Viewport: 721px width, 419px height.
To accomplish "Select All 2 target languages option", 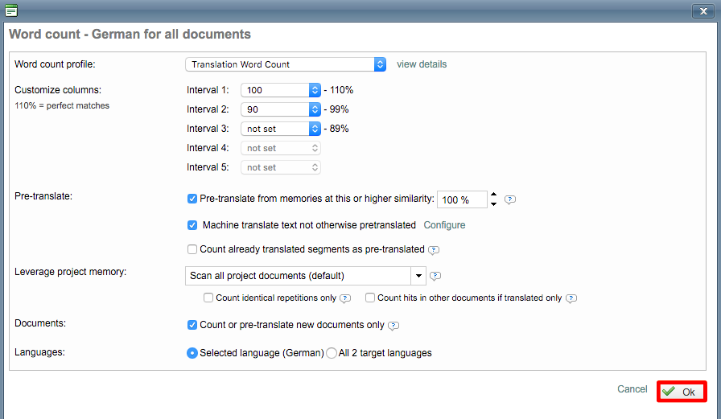I will pos(332,353).
